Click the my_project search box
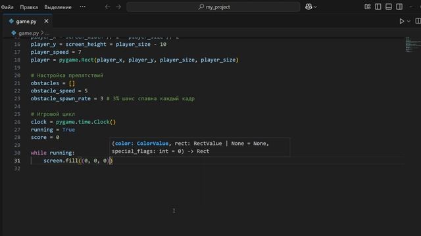Screen dimensions: 421x236 [x=213, y=7]
